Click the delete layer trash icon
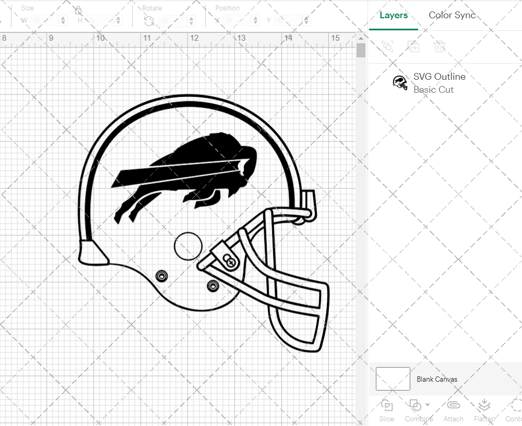This screenshot has width=522, height=426. 440,46
